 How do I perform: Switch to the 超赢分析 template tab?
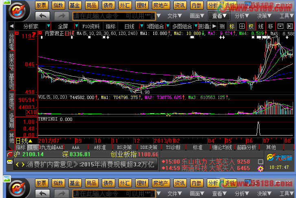247,147
